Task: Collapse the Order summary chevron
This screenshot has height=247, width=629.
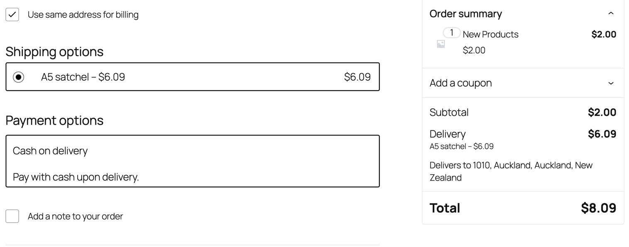Action: point(611,14)
